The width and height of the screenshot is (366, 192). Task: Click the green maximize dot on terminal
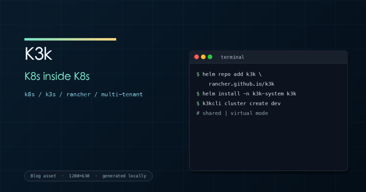[x=210, y=57]
